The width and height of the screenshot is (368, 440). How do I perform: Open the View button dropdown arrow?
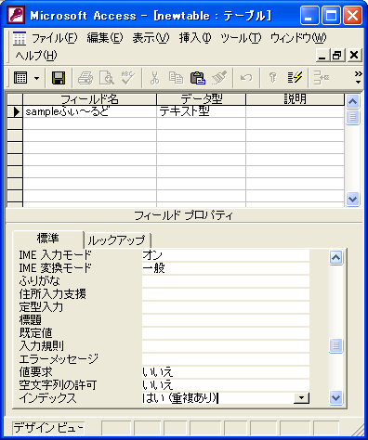pos(36,78)
